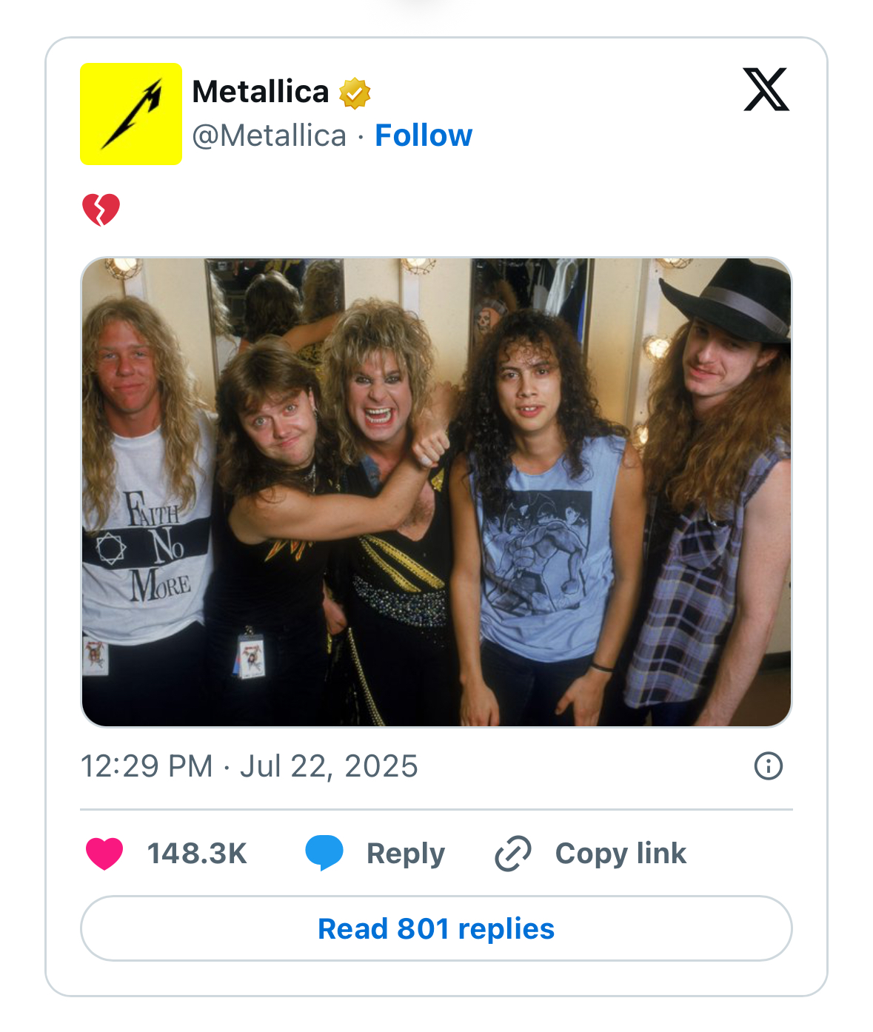Click the blue reply speech bubble icon
This screenshot has width=873, height=1032.
[324, 852]
